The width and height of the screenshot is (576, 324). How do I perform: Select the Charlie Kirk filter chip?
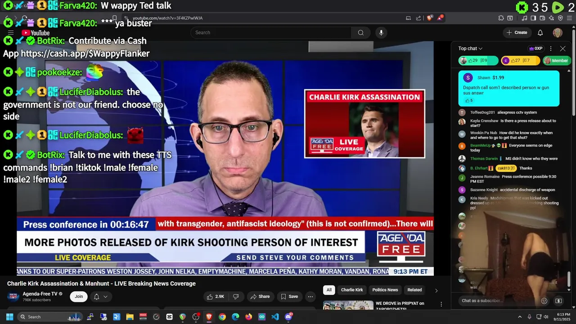(x=352, y=290)
